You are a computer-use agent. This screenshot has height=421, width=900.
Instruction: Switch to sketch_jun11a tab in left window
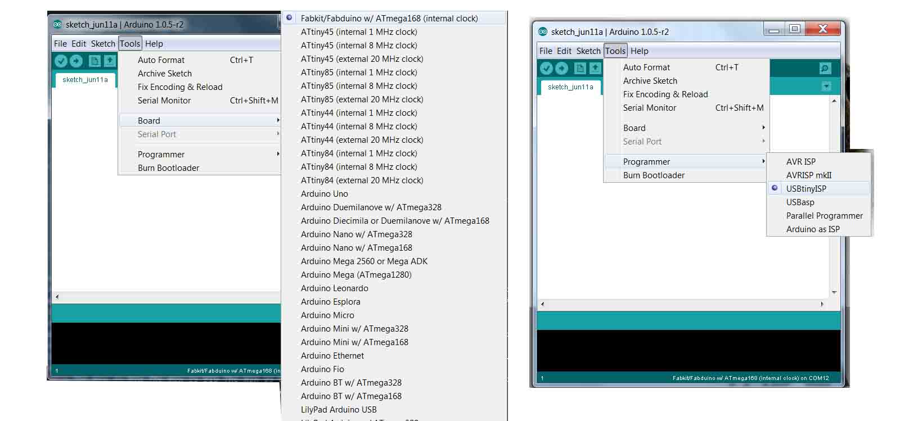(85, 80)
